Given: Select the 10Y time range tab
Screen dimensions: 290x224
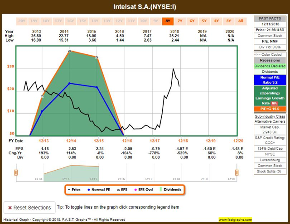Looking at the screenshot, I should [144, 21].
